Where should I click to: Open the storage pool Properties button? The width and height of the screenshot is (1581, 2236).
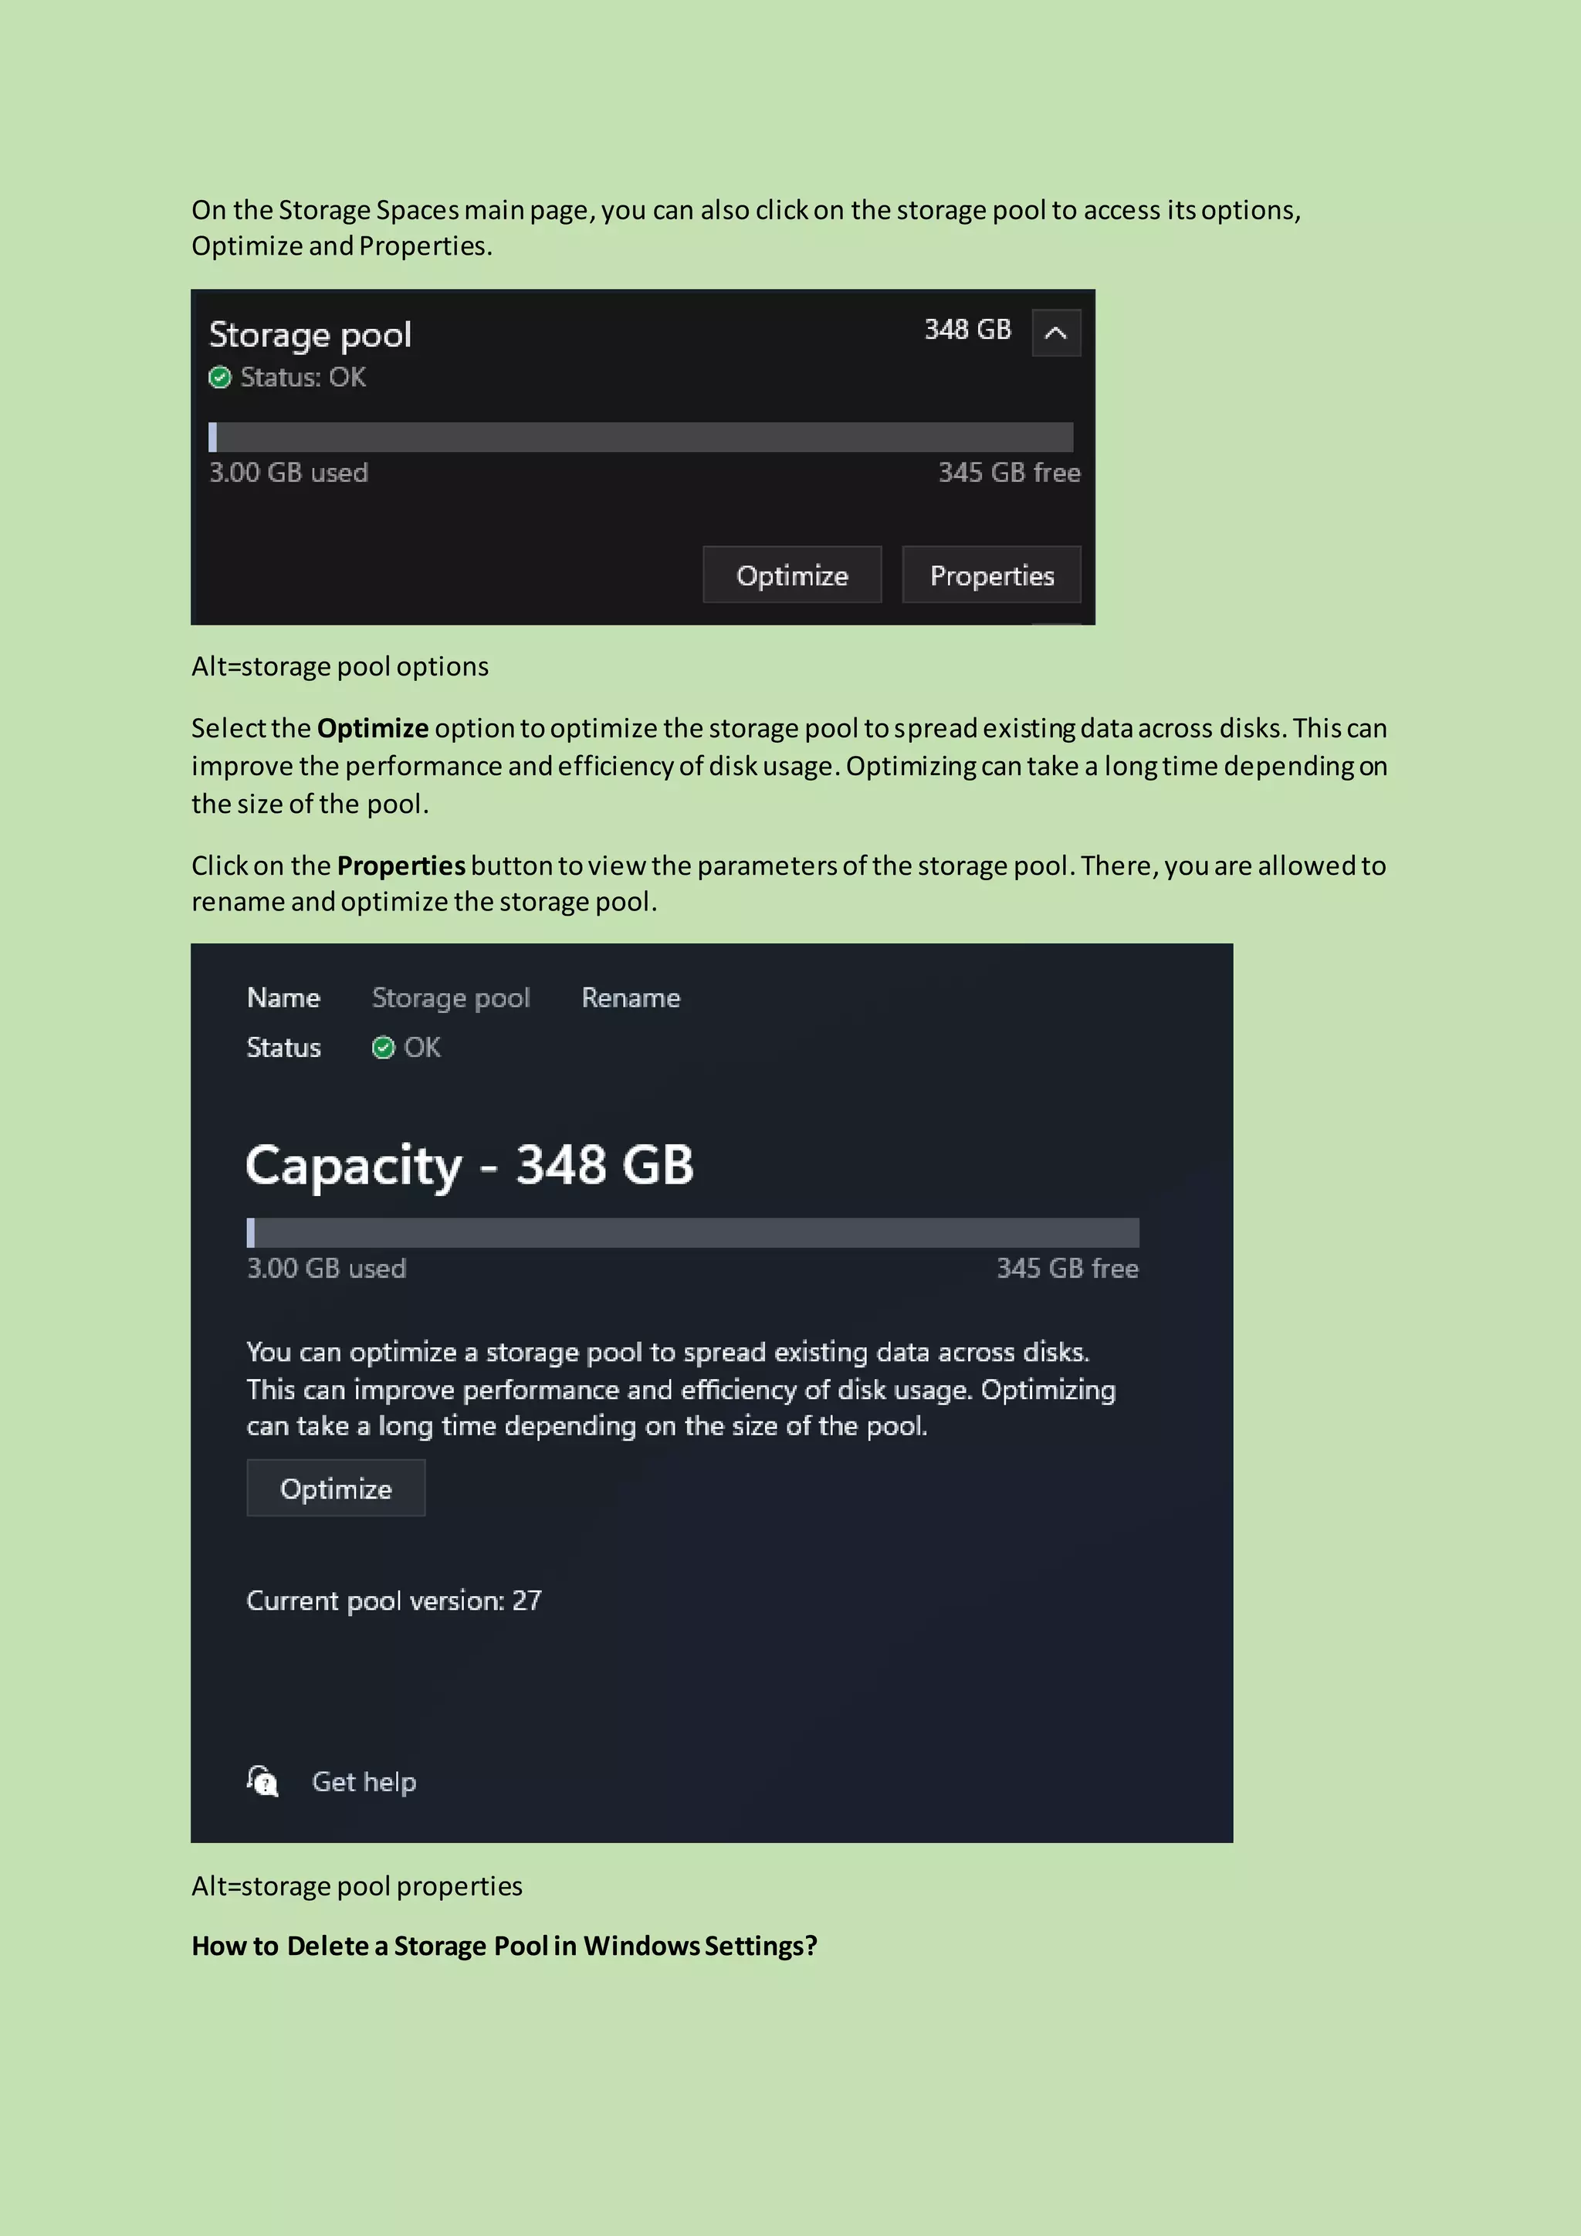tap(991, 574)
